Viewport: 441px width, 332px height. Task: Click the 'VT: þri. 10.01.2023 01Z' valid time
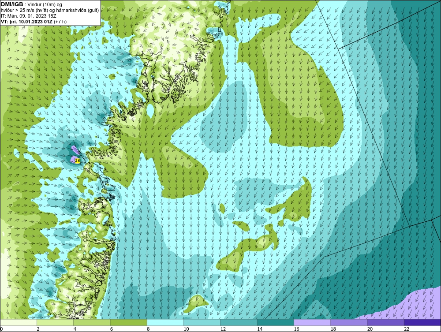[26, 22]
